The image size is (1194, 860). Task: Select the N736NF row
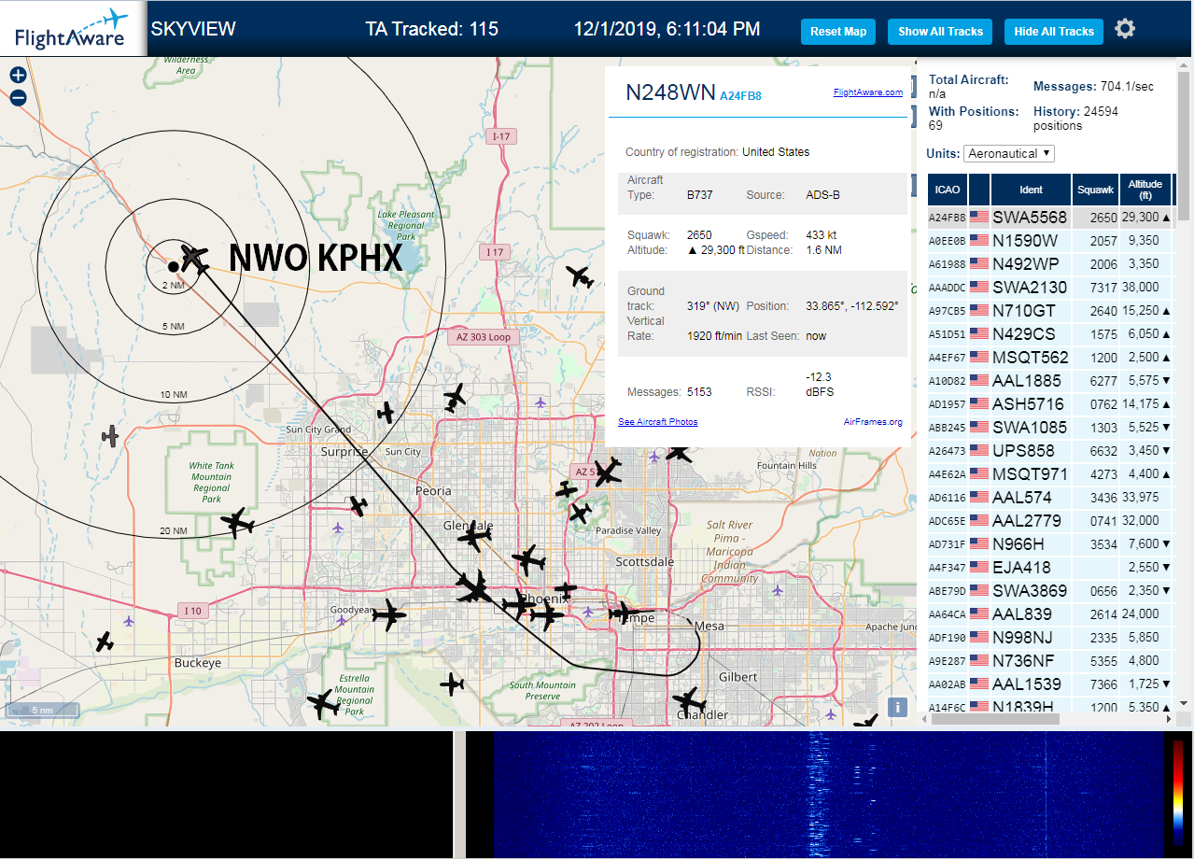click(x=1050, y=661)
